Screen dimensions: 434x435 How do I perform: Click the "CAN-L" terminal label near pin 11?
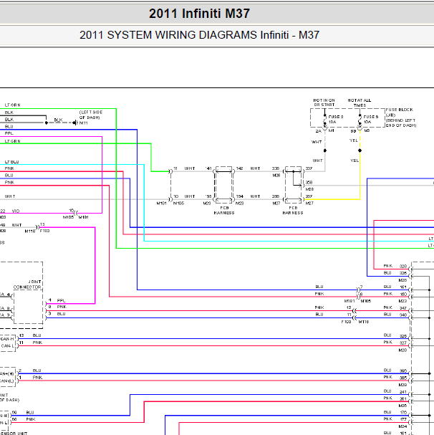(x=7, y=345)
